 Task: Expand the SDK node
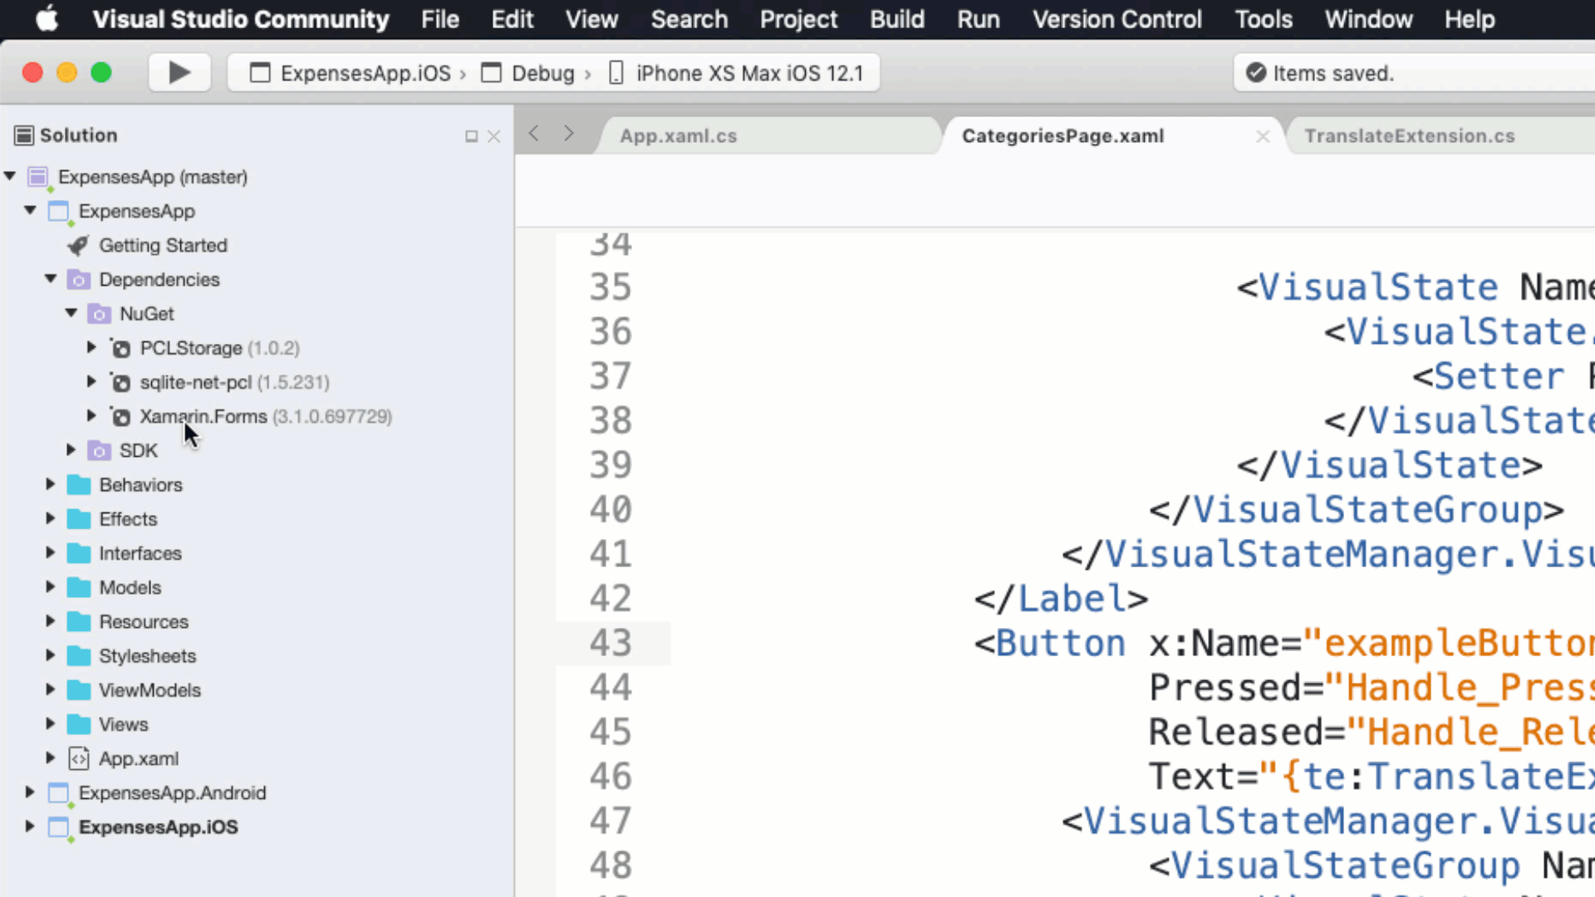(x=71, y=450)
